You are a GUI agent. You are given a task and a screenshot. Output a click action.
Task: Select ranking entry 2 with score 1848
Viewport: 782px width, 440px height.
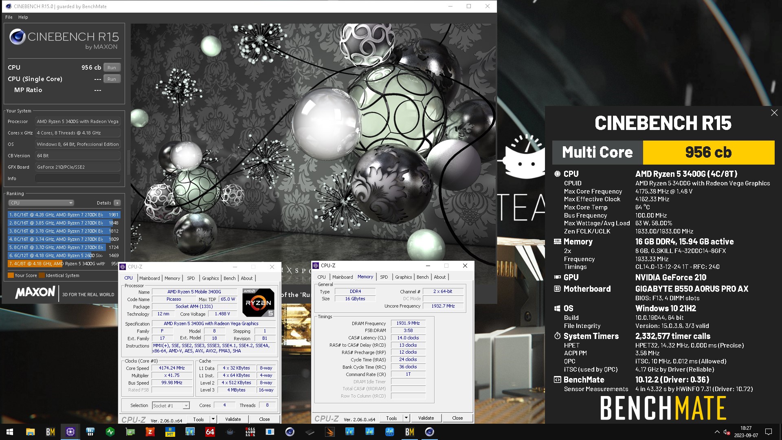(64, 223)
